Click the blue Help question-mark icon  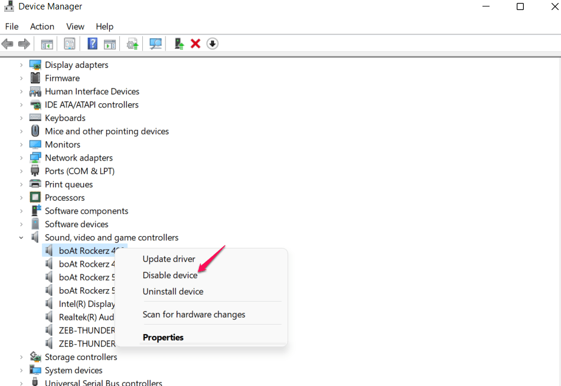click(x=92, y=44)
